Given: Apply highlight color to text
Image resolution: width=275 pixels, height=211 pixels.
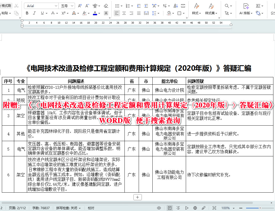Looking at the screenshot, I should tap(84, 13).
